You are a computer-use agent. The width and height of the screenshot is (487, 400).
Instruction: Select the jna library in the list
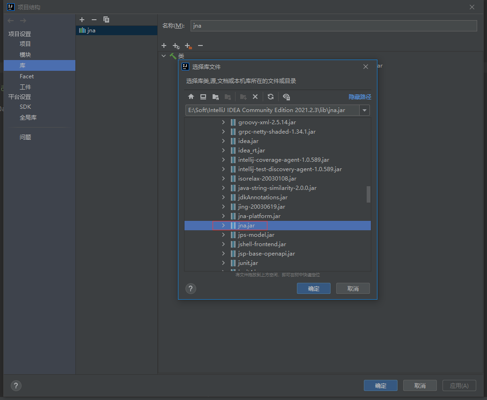pos(117,30)
